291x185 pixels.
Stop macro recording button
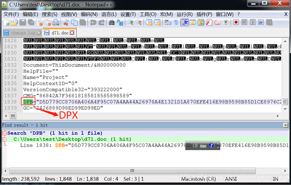pyautogui.click(x=244, y=23)
